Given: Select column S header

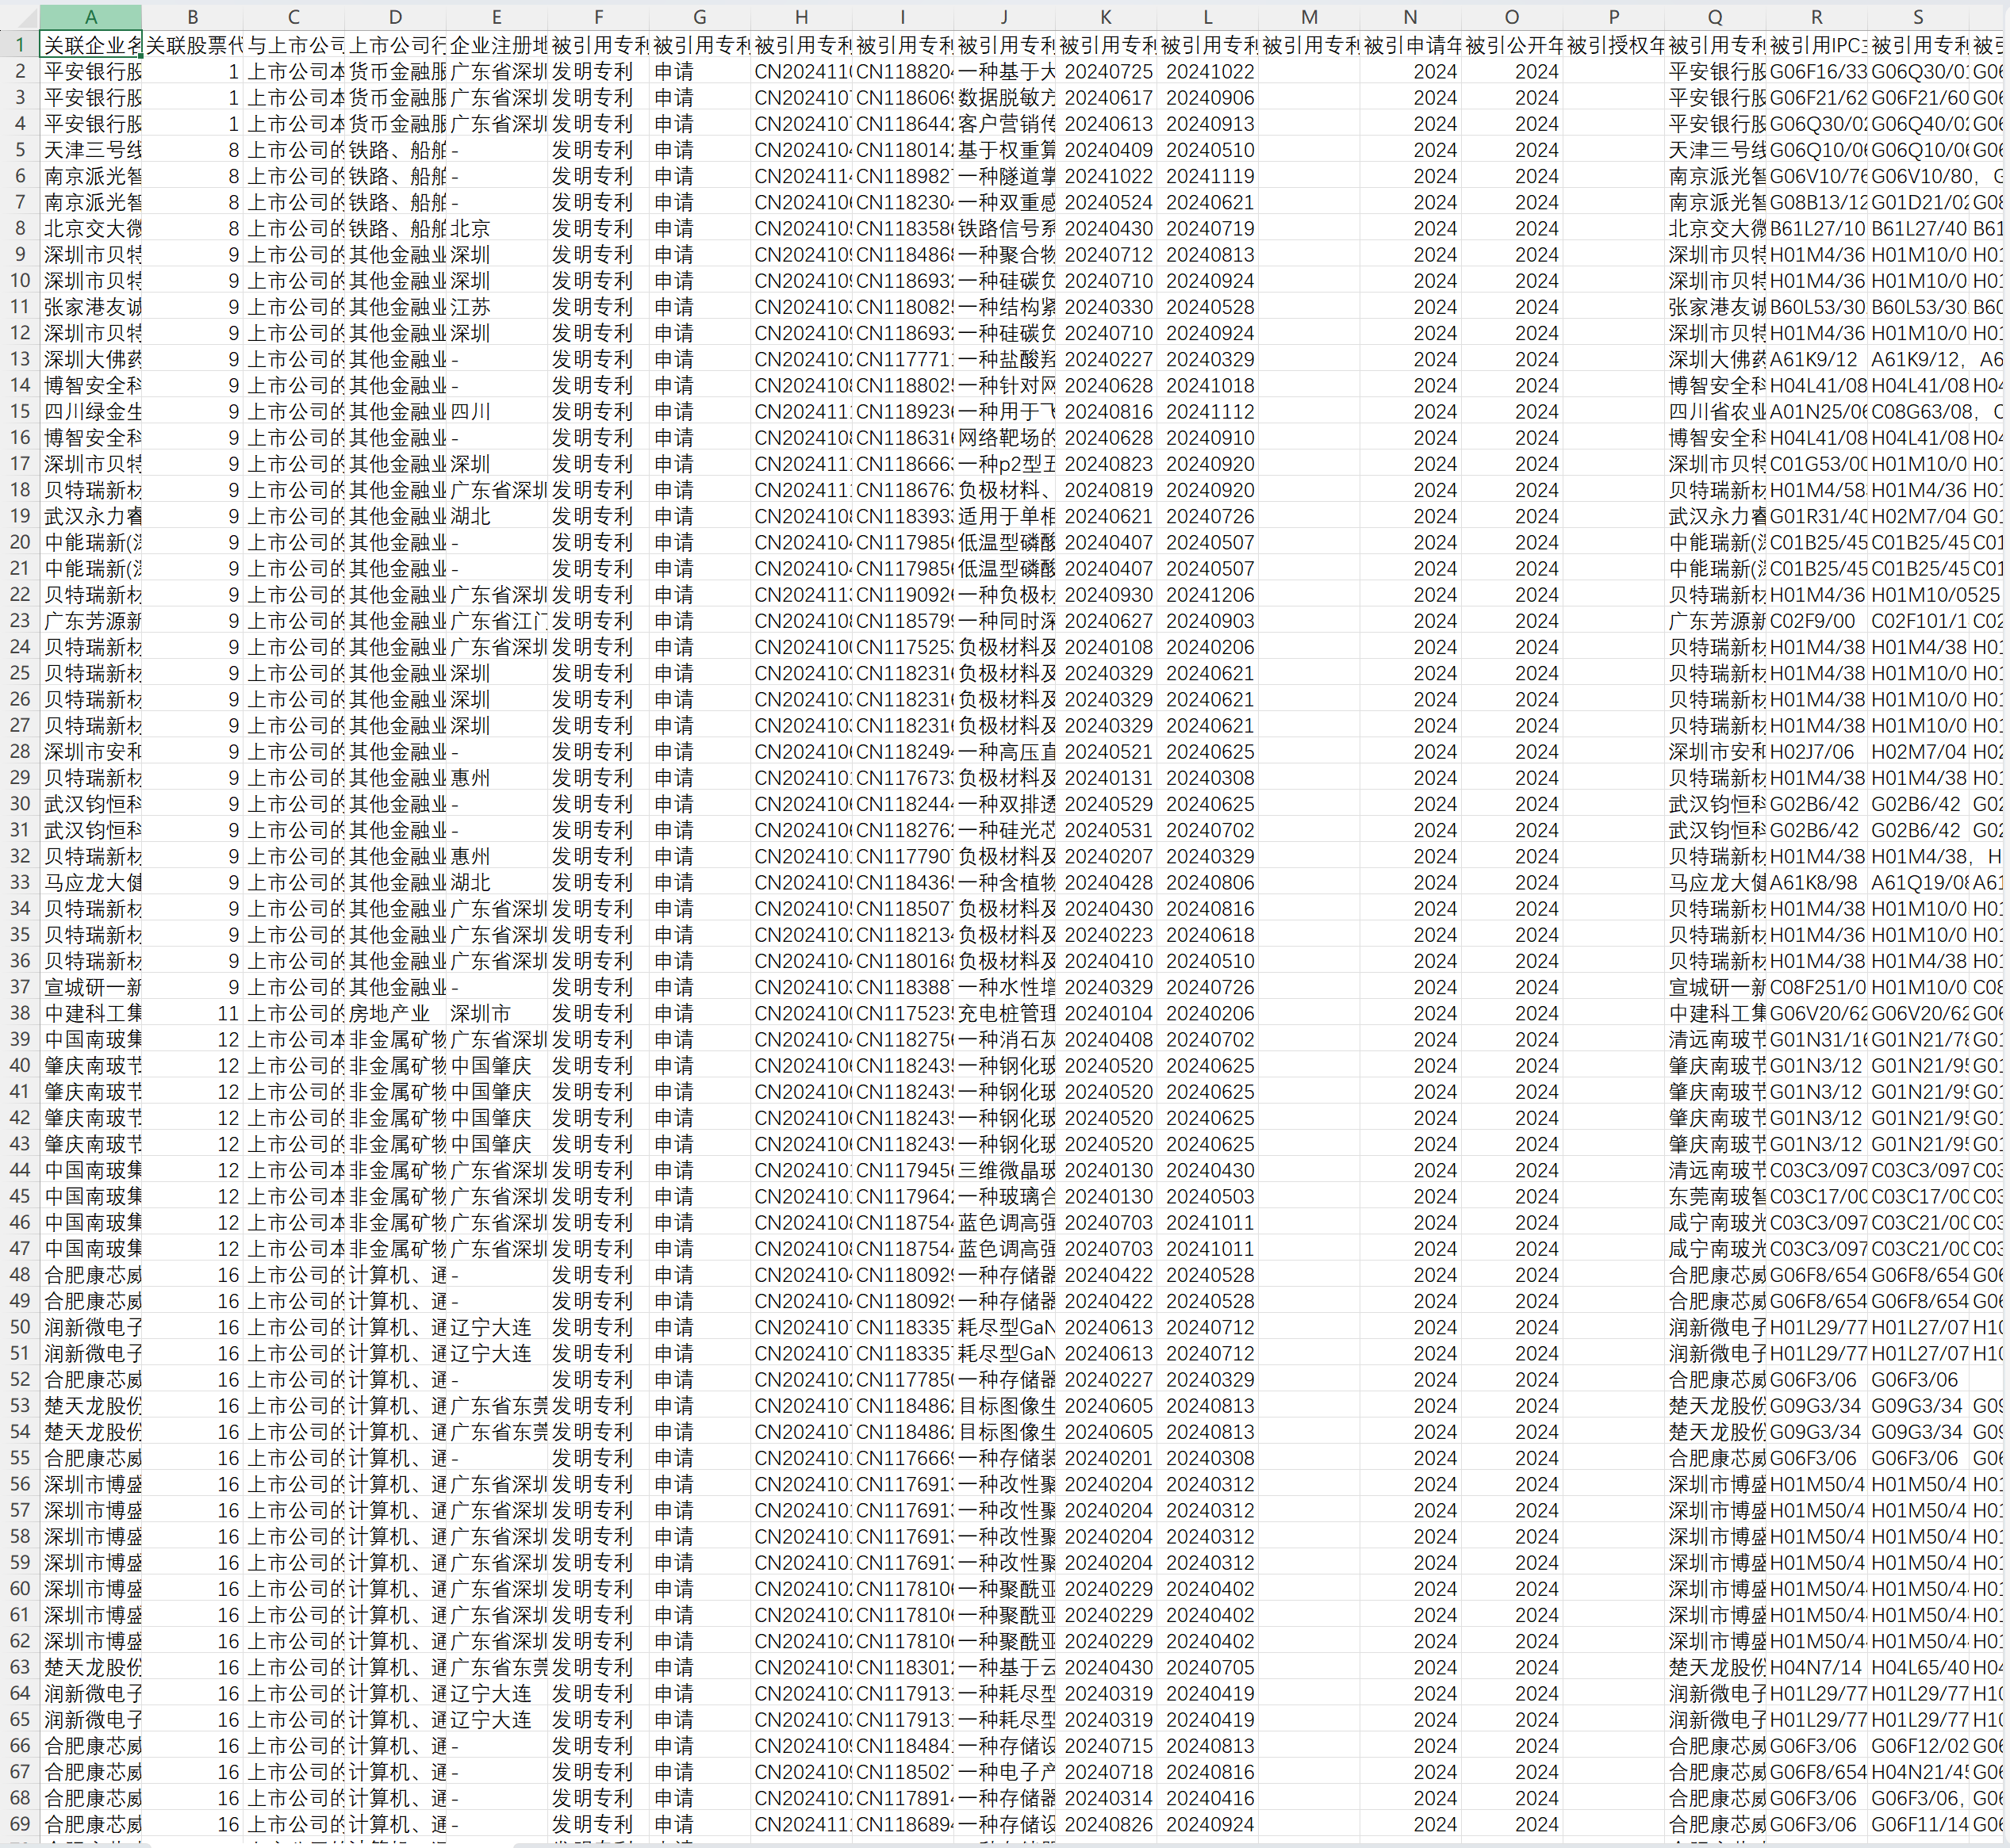Looking at the screenshot, I should [1917, 17].
